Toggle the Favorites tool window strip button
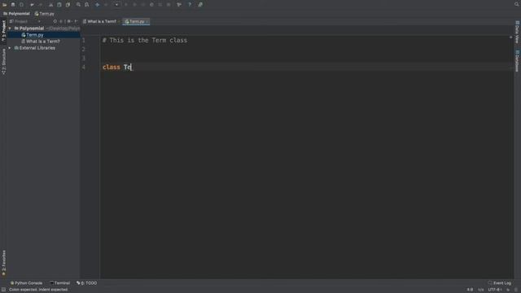The height and width of the screenshot is (293, 521). (3, 263)
